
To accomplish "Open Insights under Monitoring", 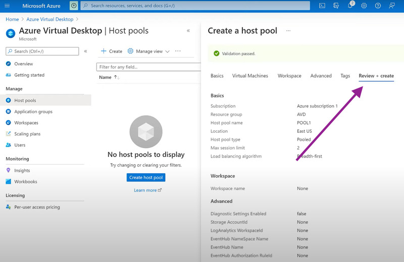I will 22,170.
